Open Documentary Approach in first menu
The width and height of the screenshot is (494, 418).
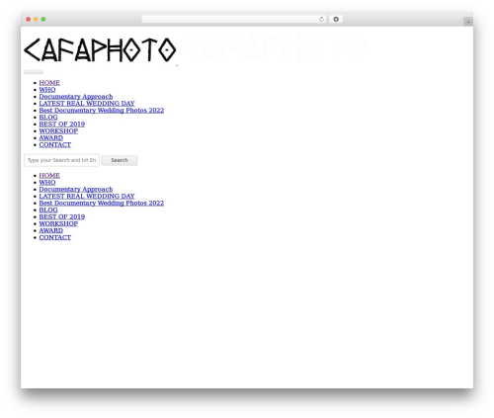[x=76, y=97]
